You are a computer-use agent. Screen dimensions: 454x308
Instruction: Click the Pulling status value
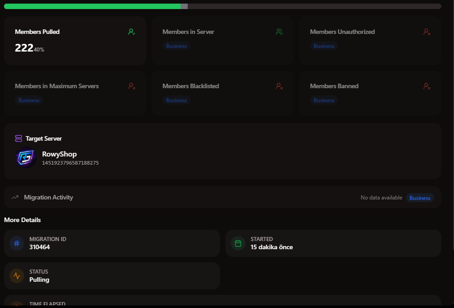click(39, 280)
